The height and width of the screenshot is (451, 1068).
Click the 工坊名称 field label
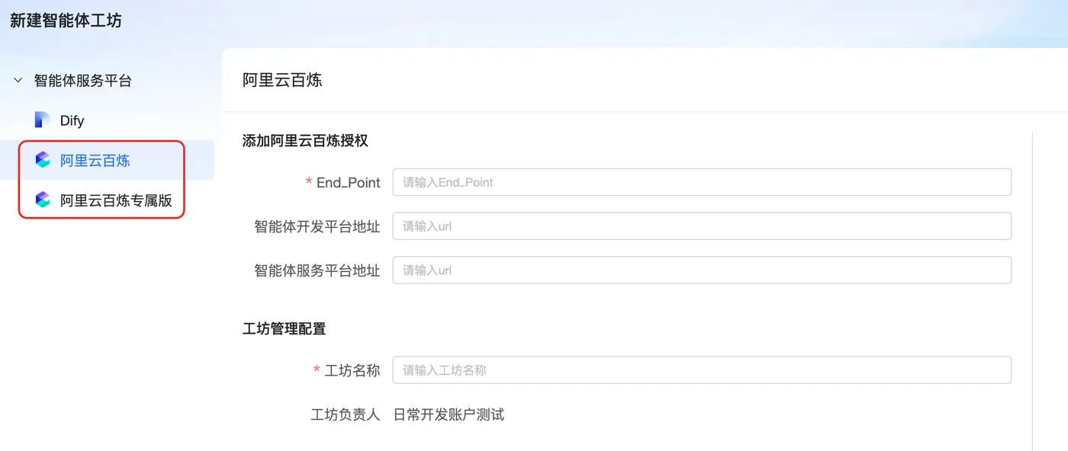pos(352,370)
